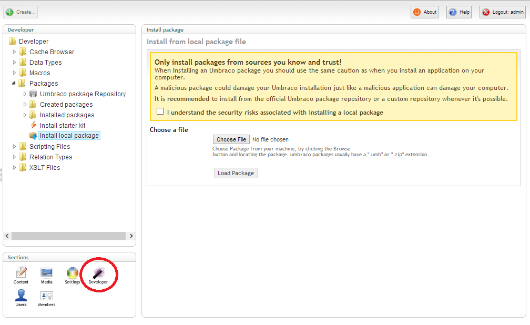Click the Packages folder icon

click(22, 83)
